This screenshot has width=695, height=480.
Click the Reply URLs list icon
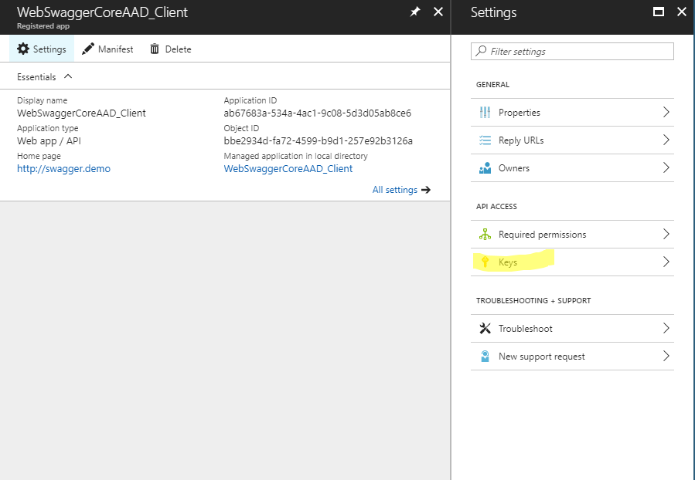click(485, 140)
